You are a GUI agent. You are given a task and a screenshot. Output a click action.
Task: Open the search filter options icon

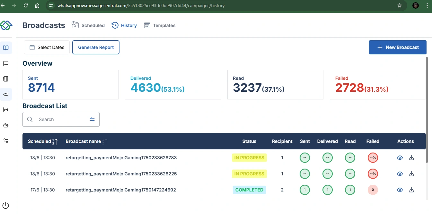click(x=92, y=119)
